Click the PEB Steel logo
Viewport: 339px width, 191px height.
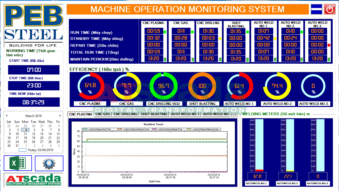[34, 26]
